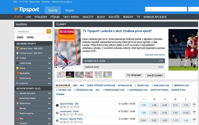The width and height of the screenshot is (199, 125).
Task: Open video stream icon for Leverkusen - Fürth
Action: click(72, 115)
